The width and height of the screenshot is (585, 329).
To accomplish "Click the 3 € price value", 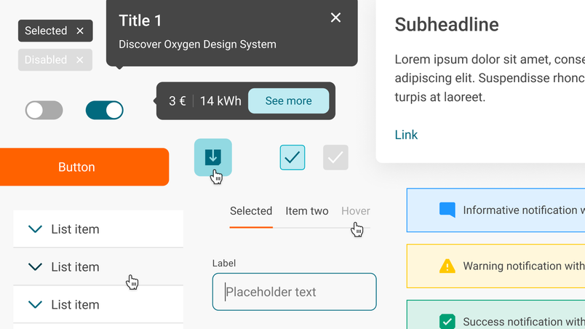I will click(178, 101).
